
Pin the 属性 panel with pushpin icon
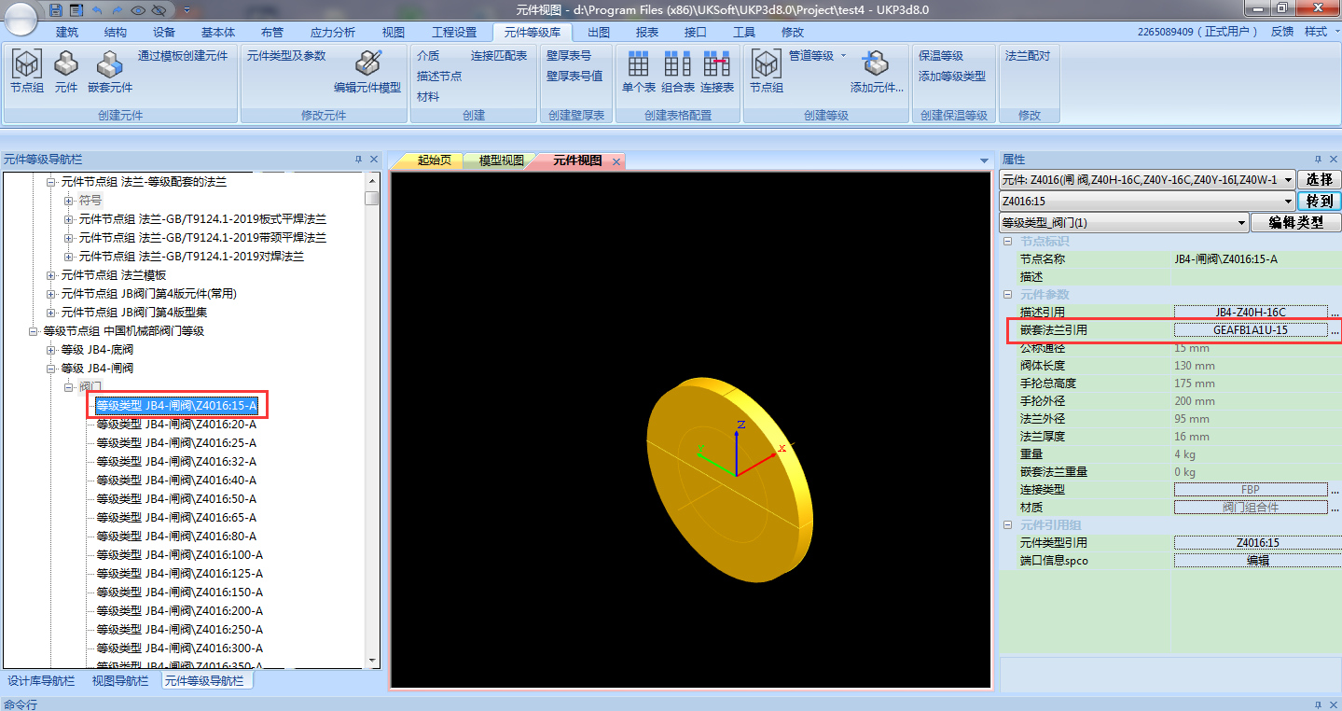click(1318, 160)
